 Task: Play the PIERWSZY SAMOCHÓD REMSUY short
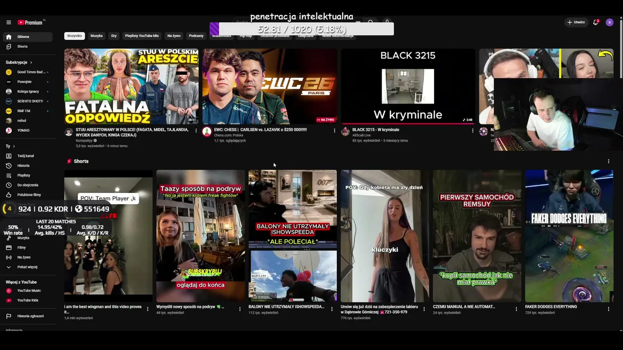477,236
